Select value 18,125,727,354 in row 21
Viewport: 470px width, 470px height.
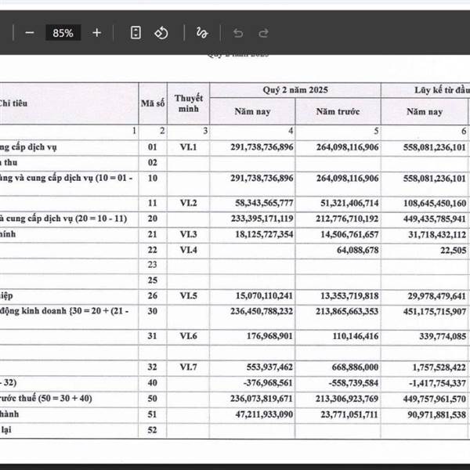point(264,234)
